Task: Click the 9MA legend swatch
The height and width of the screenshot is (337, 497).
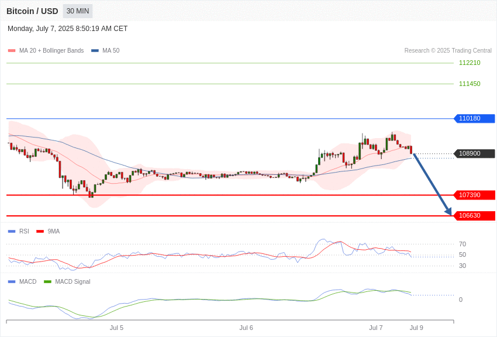Action: [x=40, y=232]
